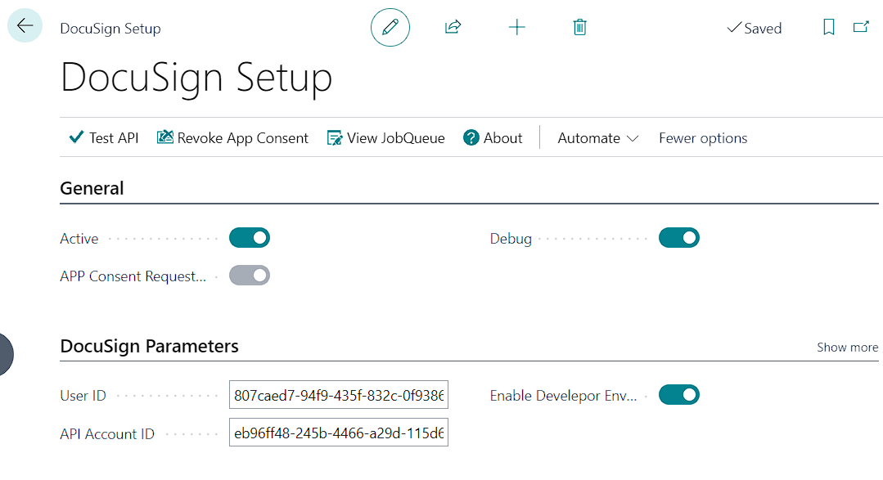Open the share icon
Viewport: 883px width, 480px height.
coord(453,27)
